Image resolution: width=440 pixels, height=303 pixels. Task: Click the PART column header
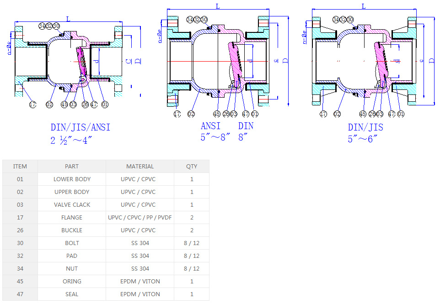pos(72,167)
